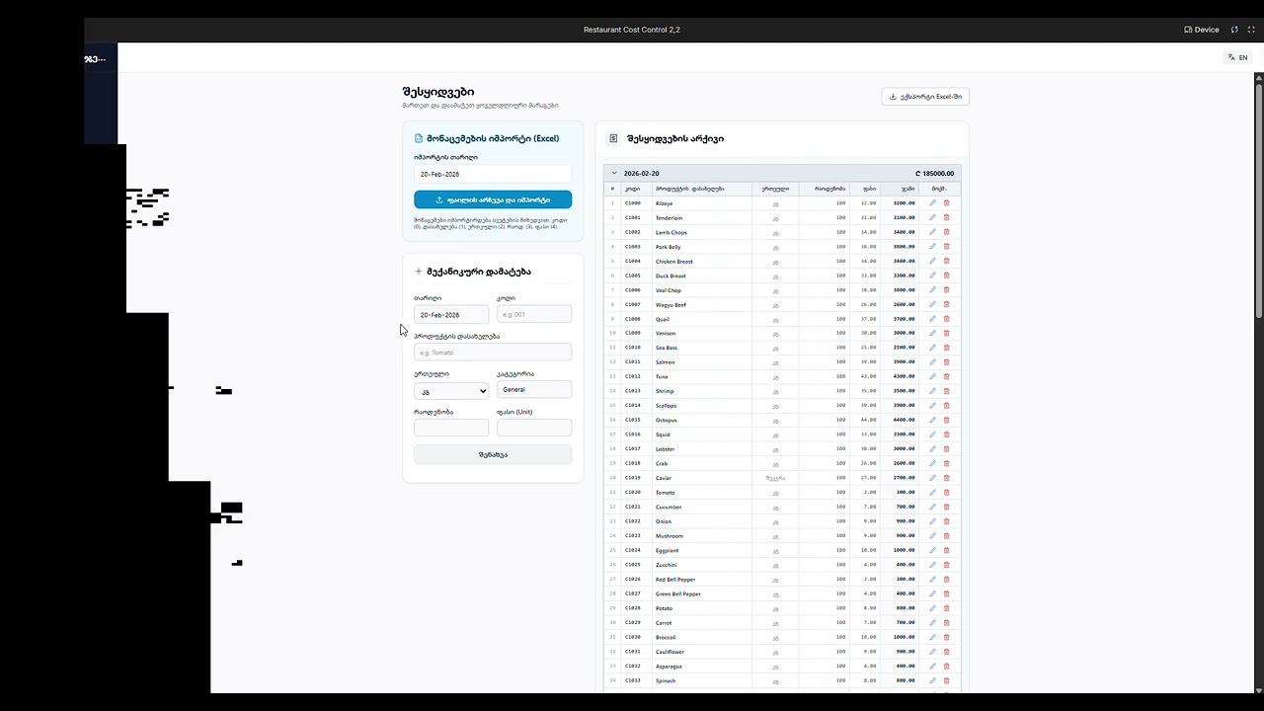Screen dimensions: 1264x711
Task: Select code cell 'C1025' for Zucchini
Action: (633, 565)
